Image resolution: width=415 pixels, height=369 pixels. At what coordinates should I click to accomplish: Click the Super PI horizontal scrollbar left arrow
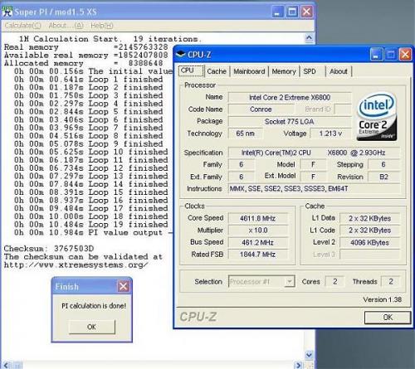(x=7, y=365)
